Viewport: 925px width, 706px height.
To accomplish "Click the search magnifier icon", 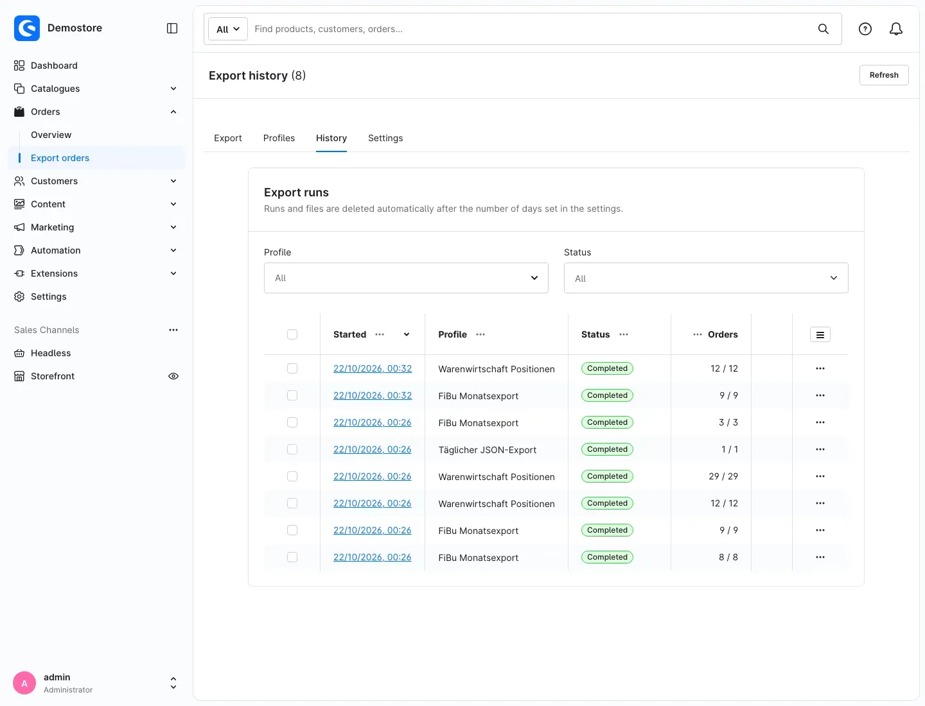I will point(824,29).
